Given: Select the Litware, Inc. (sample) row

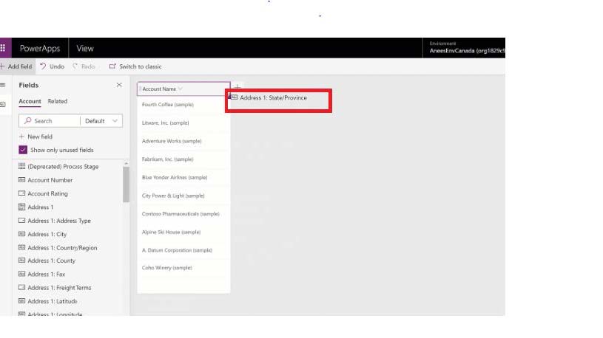Looking at the screenshot, I should [183, 123].
